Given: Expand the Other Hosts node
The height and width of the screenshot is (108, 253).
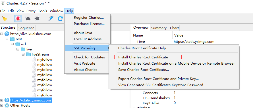Looking at the screenshot, I should tap(2, 105).
